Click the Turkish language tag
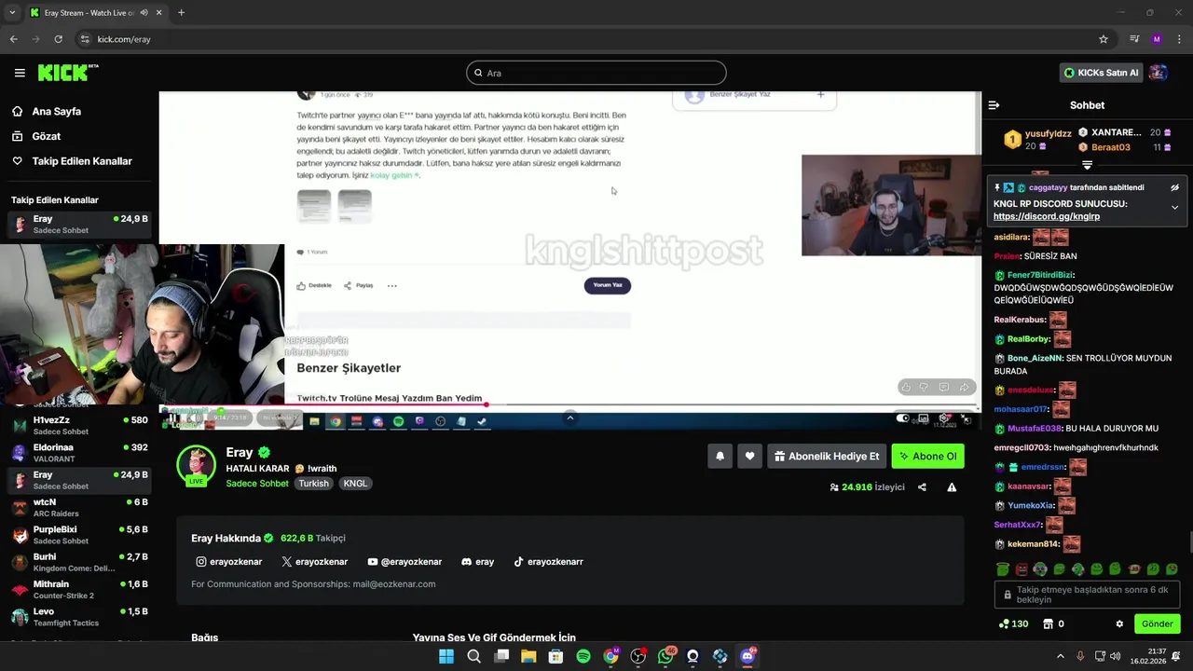The width and height of the screenshot is (1193, 671). point(313,484)
